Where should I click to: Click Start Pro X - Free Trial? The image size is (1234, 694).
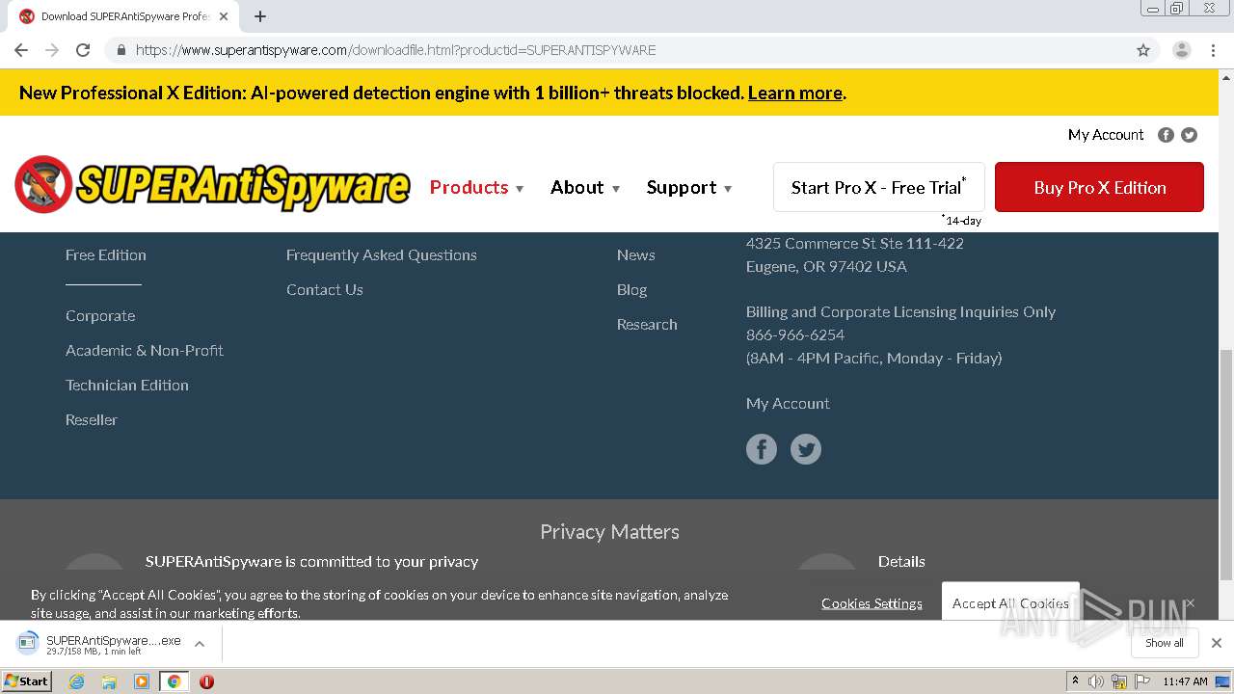879,187
